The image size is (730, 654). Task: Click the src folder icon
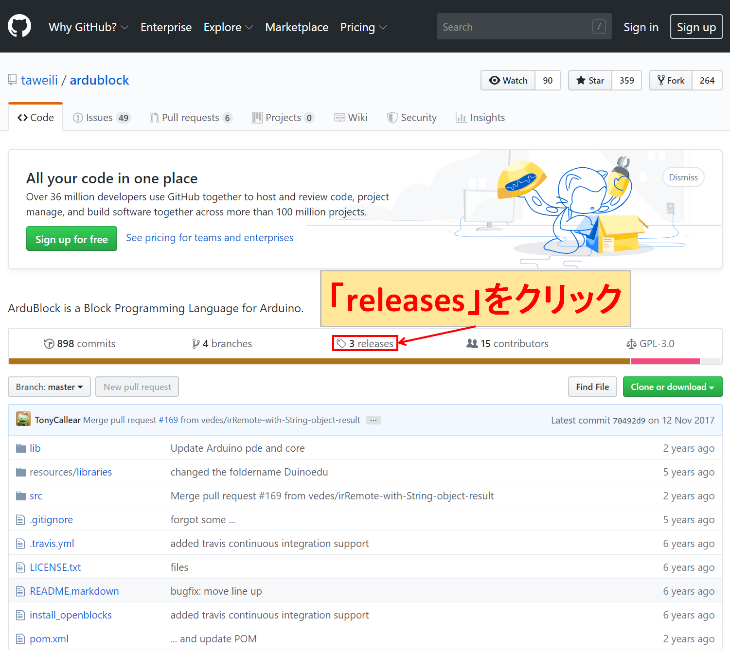[x=21, y=496]
